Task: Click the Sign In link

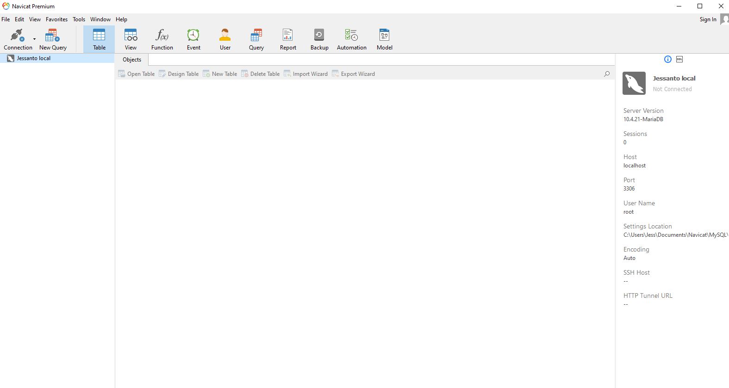Action: [708, 19]
